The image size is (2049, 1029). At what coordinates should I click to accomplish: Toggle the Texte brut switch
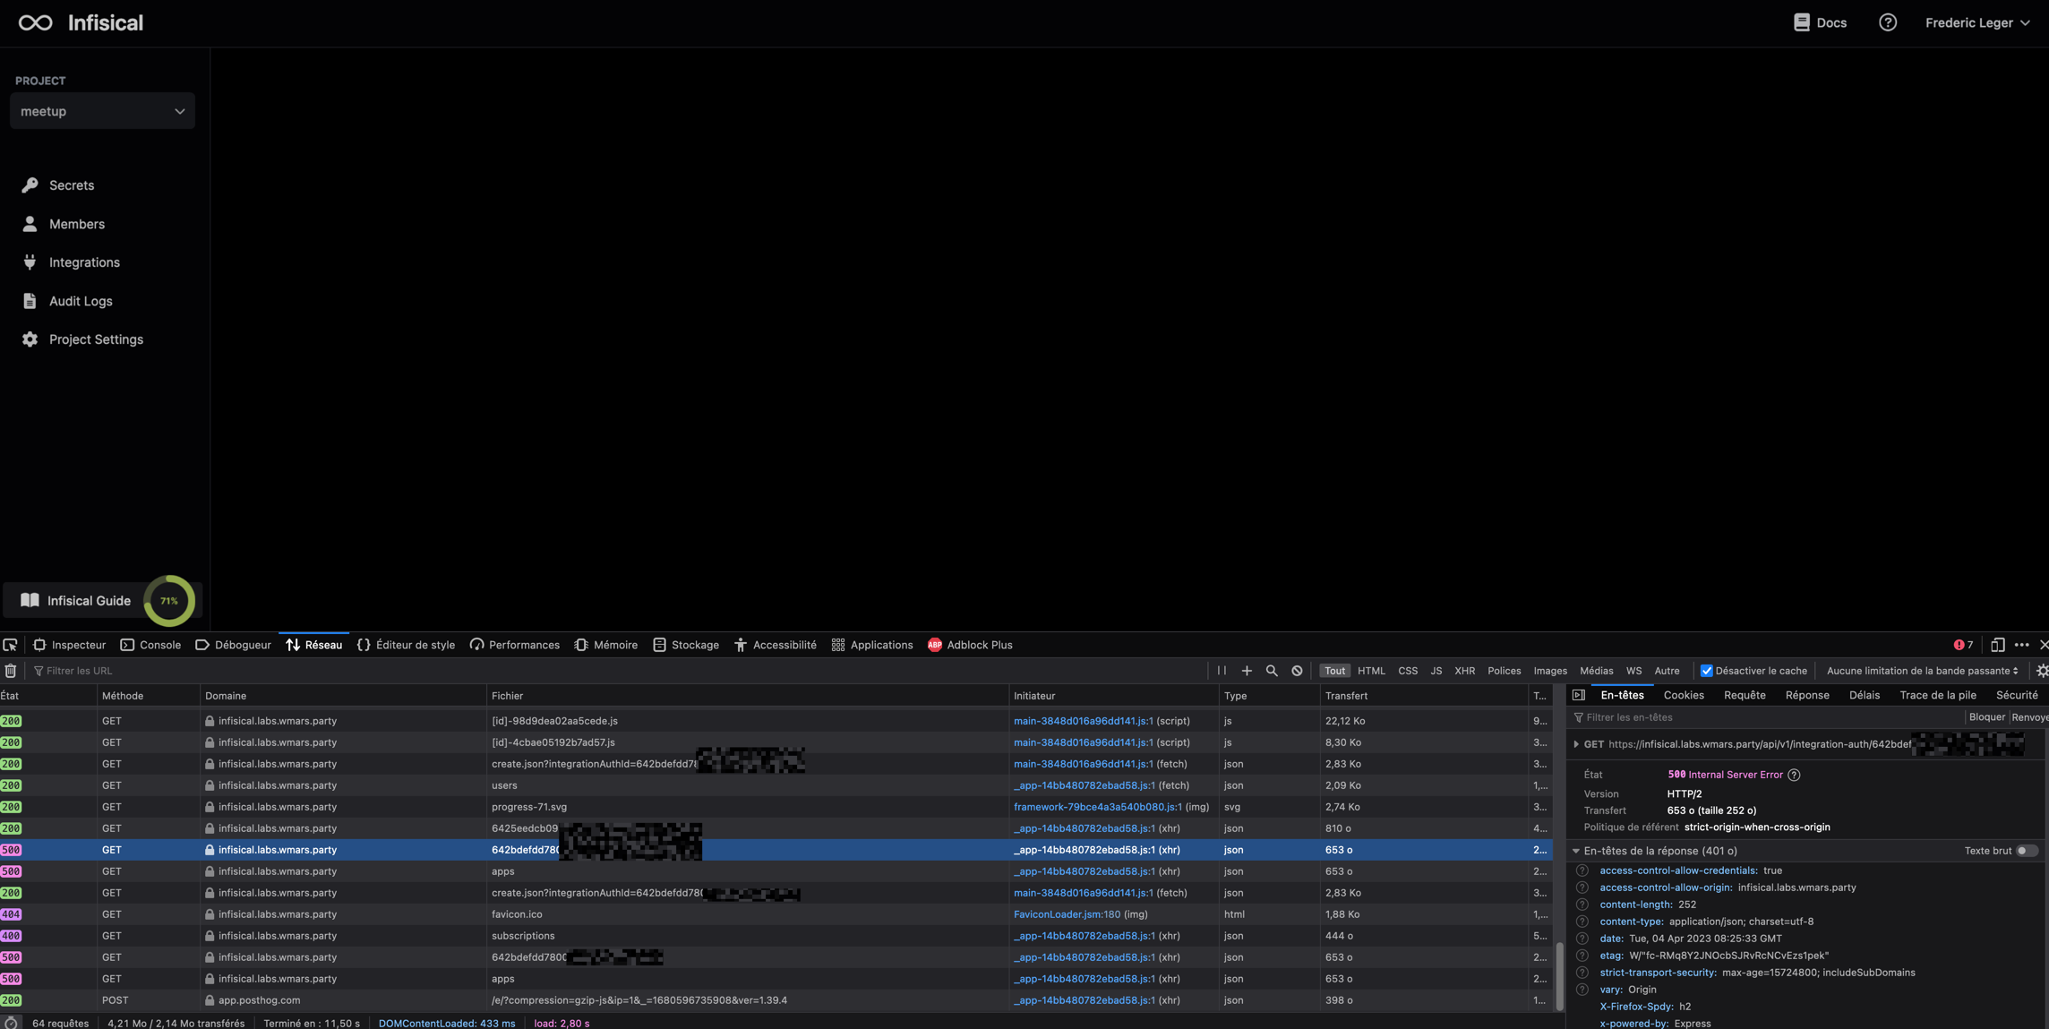click(2027, 851)
